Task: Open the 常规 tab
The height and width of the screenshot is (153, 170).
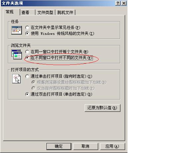Action: [11, 12]
